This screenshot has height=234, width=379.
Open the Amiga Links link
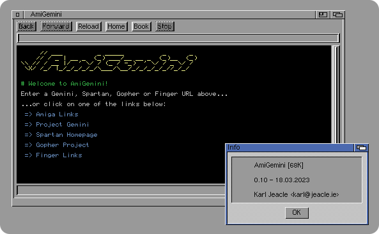[x=57, y=114]
